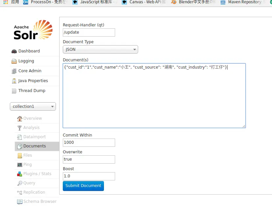Click the Java Properties icon

[x=14, y=81]
